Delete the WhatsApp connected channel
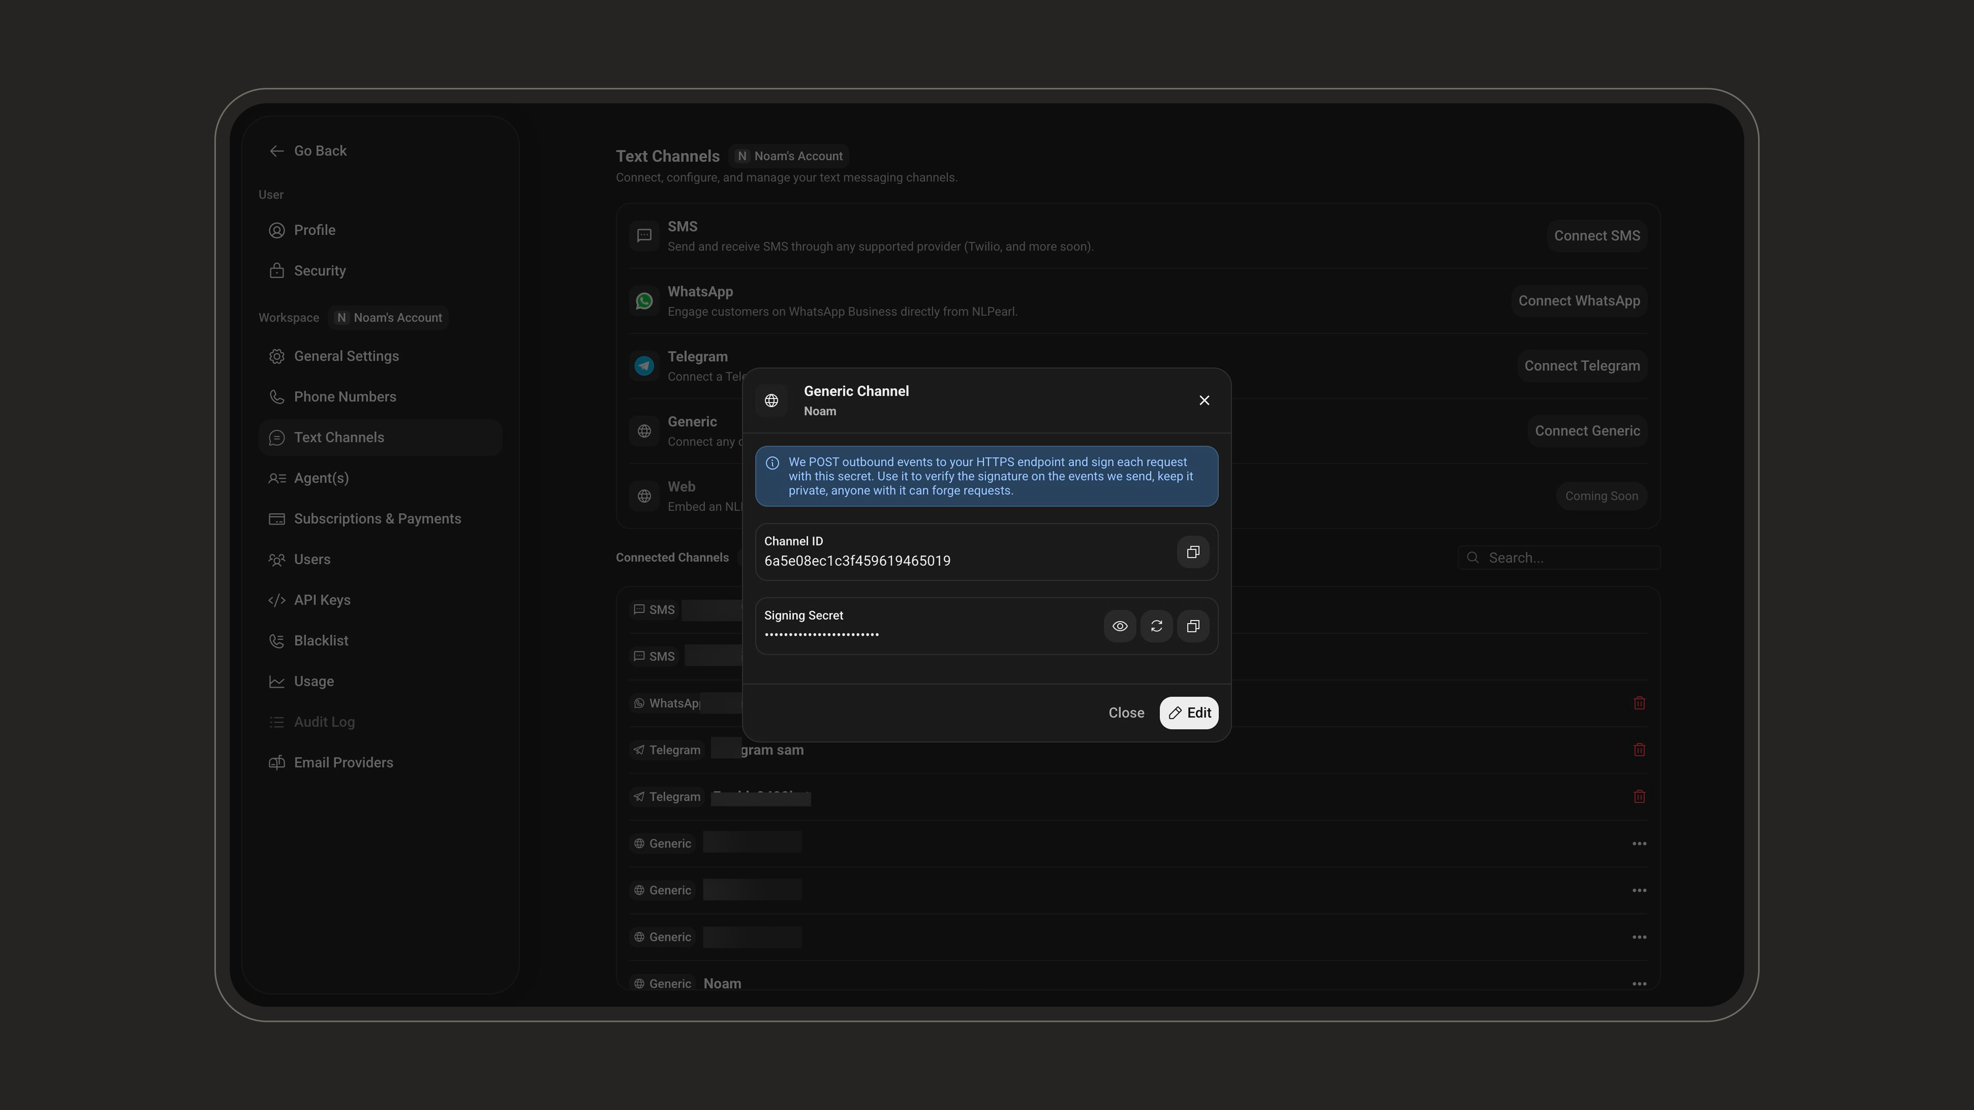 1639,703
